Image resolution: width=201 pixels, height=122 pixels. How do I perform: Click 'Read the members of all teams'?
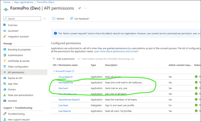121,100
